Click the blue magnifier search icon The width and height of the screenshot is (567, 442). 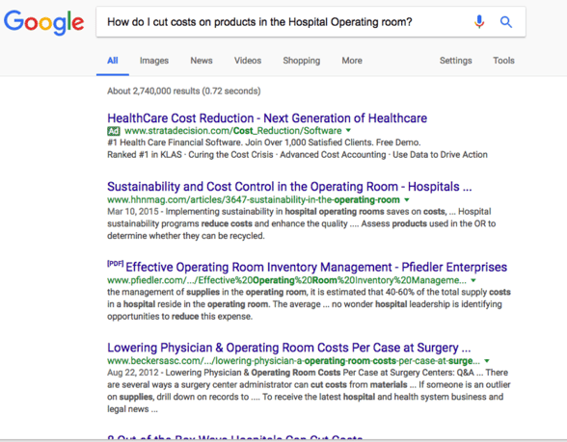pyautogui.click(x=506, y=22)
